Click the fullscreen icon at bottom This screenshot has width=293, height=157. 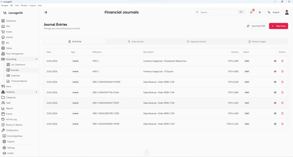pos(146,152)
